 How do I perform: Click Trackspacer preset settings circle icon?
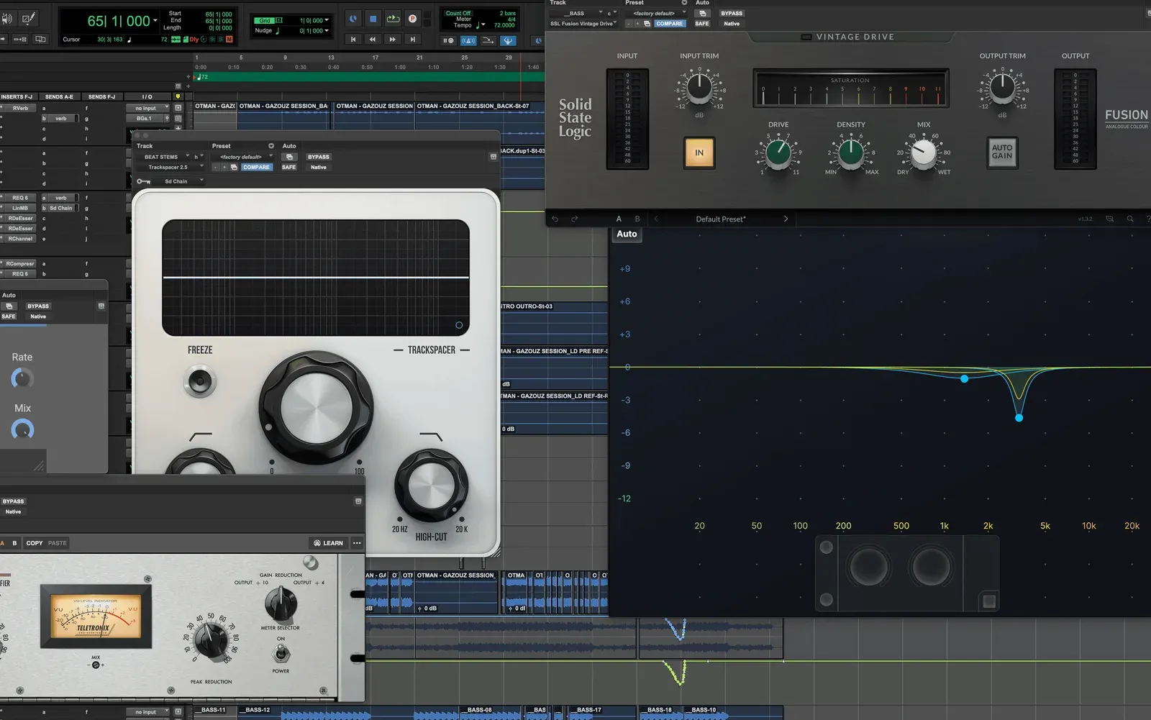click(x=271, y=145)
